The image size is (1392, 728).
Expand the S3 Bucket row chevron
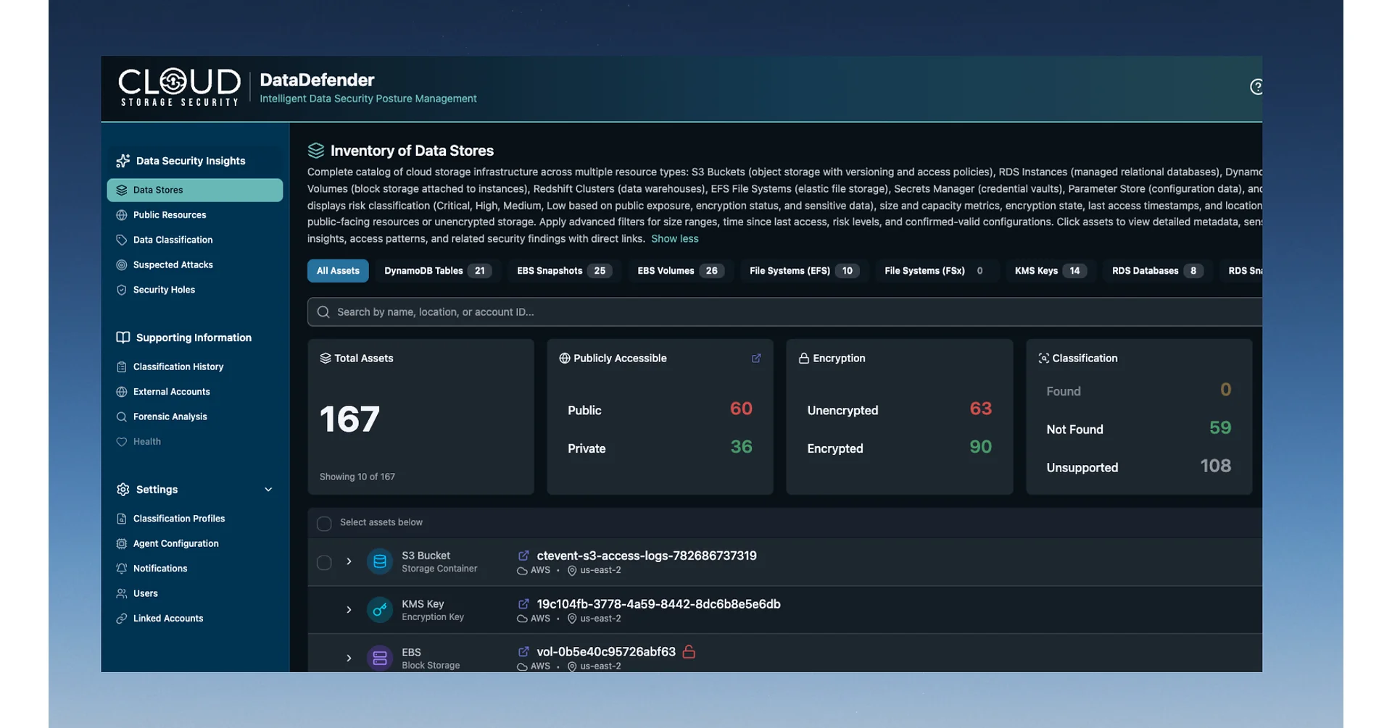(349, 561)
